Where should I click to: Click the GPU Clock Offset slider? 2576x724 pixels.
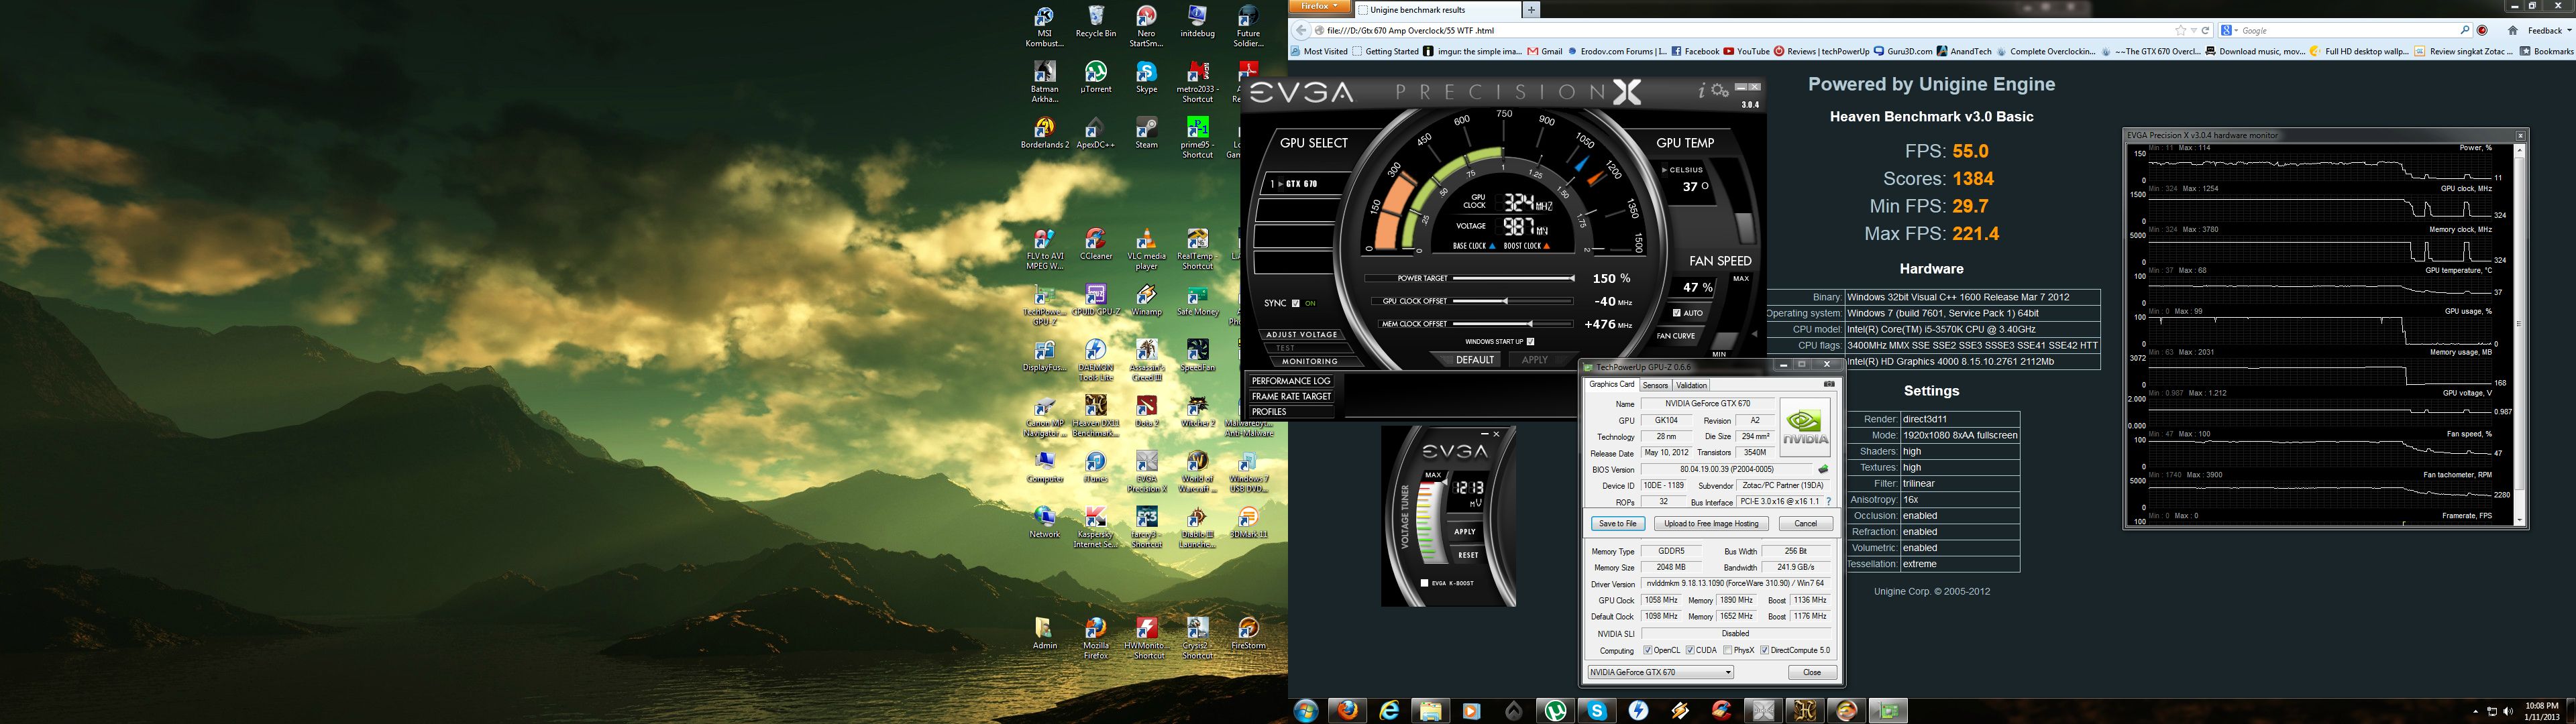click(1513, 301)
